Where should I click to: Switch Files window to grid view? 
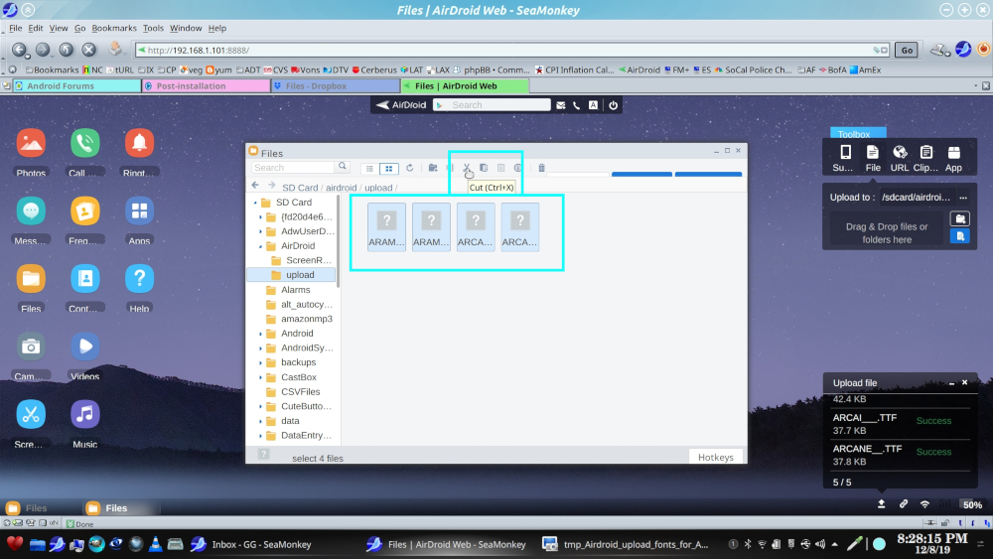(389, 169)
